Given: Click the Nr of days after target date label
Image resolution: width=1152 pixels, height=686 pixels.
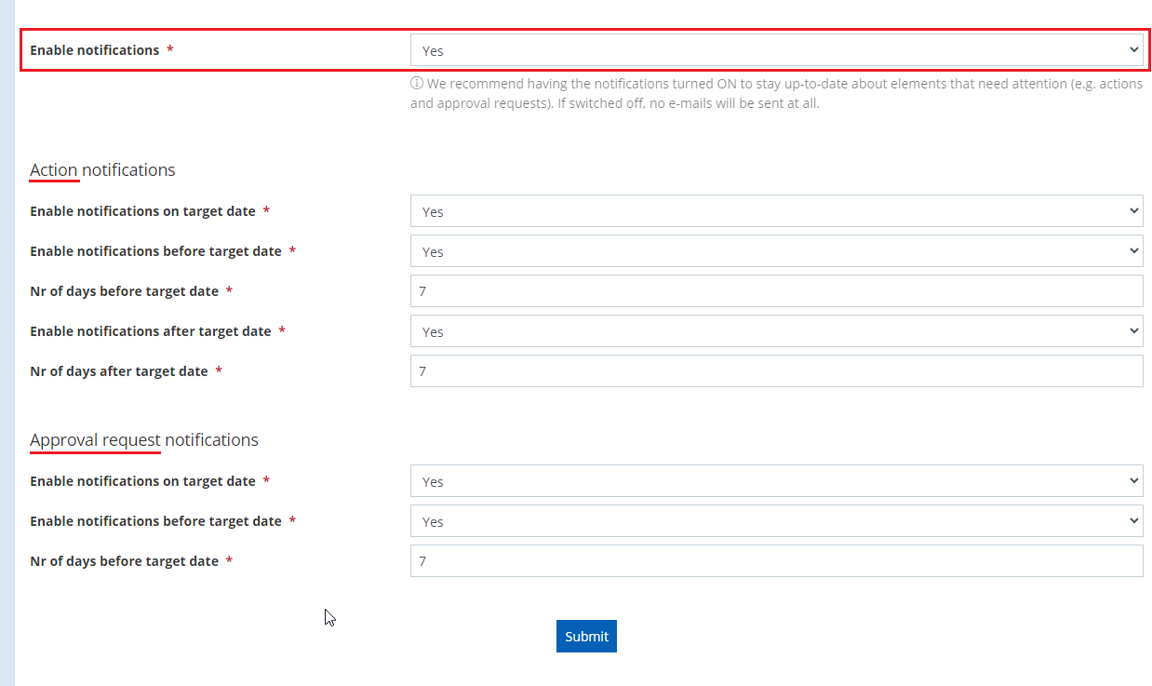Looking at the screenshot, I should pos(118,371).
